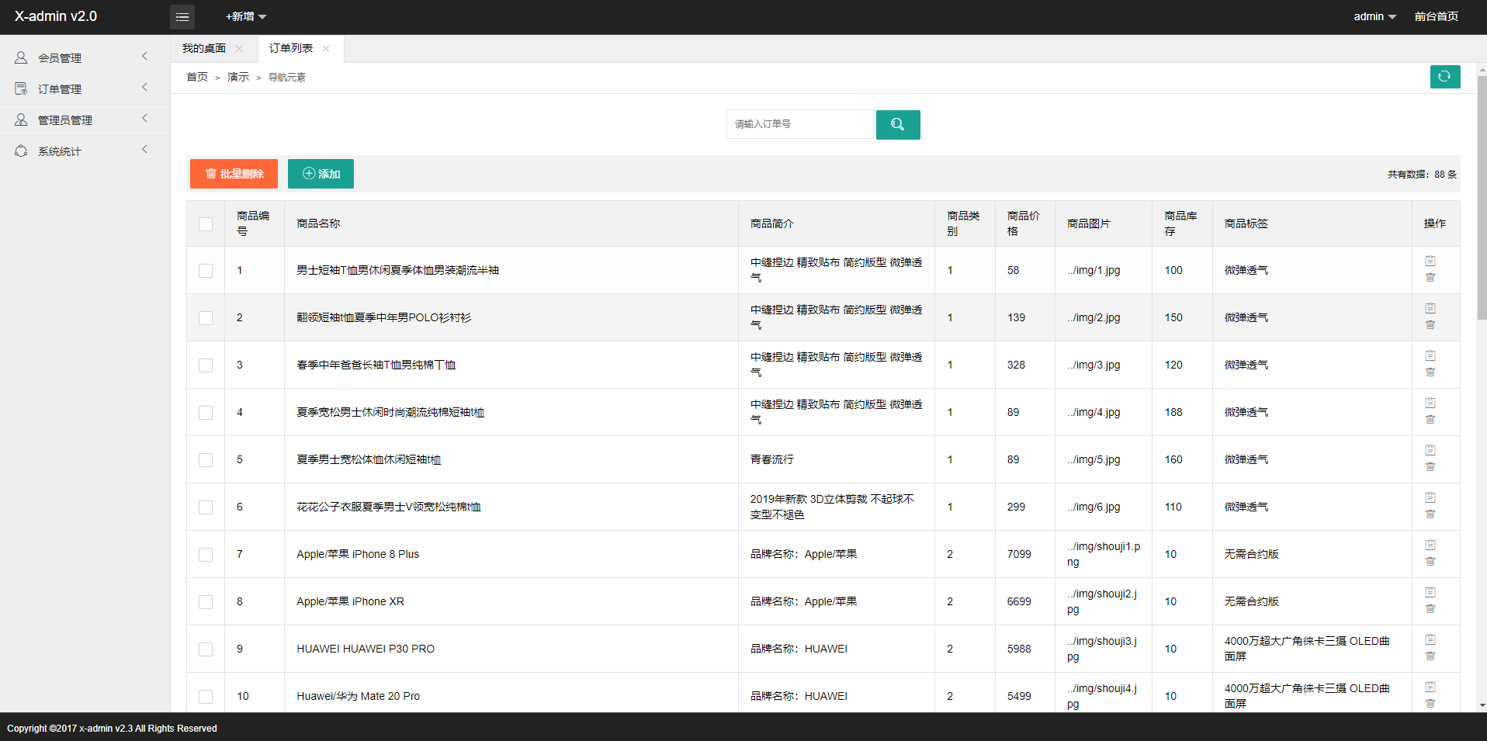
Task: Edit the 花花公子 row 6 product
Action: (x=1430, y=497)
